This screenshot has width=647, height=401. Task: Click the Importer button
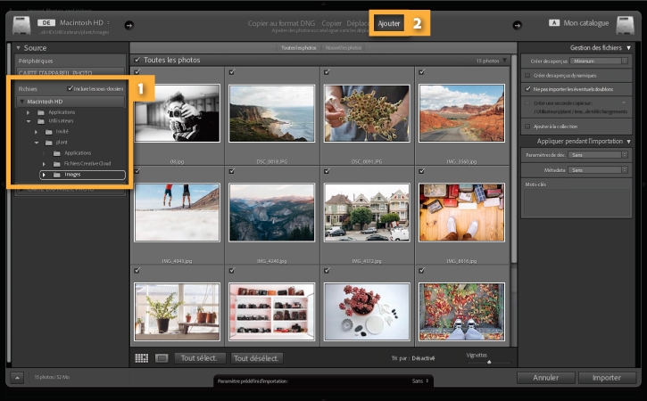point(608,378)
